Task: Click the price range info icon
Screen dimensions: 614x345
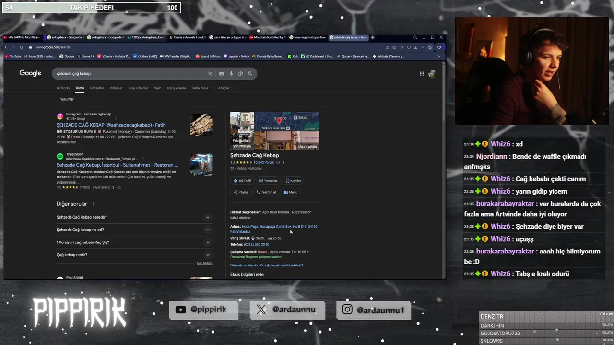Action: click(x=119, y=187)
